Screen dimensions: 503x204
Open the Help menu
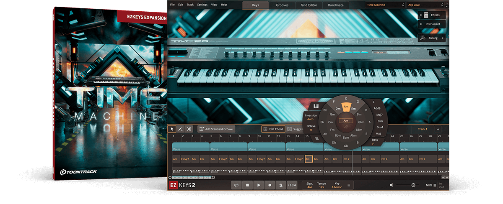coord(224,5)
